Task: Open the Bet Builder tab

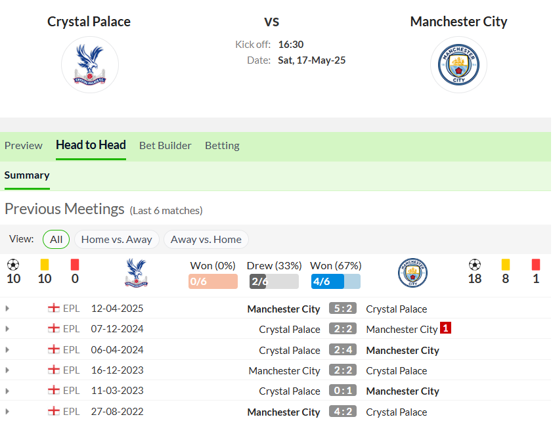Action: 165,146
